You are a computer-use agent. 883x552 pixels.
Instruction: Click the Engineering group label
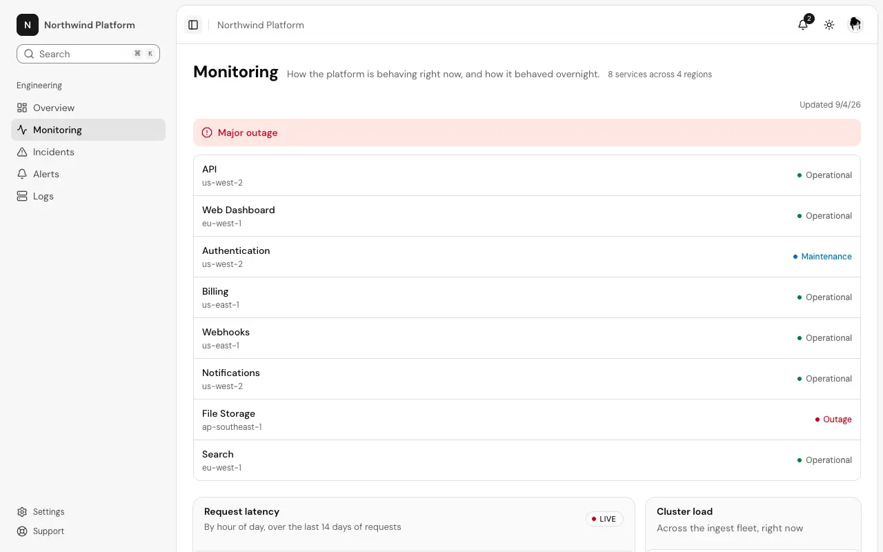(x=39, y=86)
